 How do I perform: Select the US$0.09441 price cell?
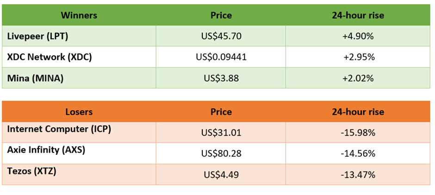coord(221,57)
